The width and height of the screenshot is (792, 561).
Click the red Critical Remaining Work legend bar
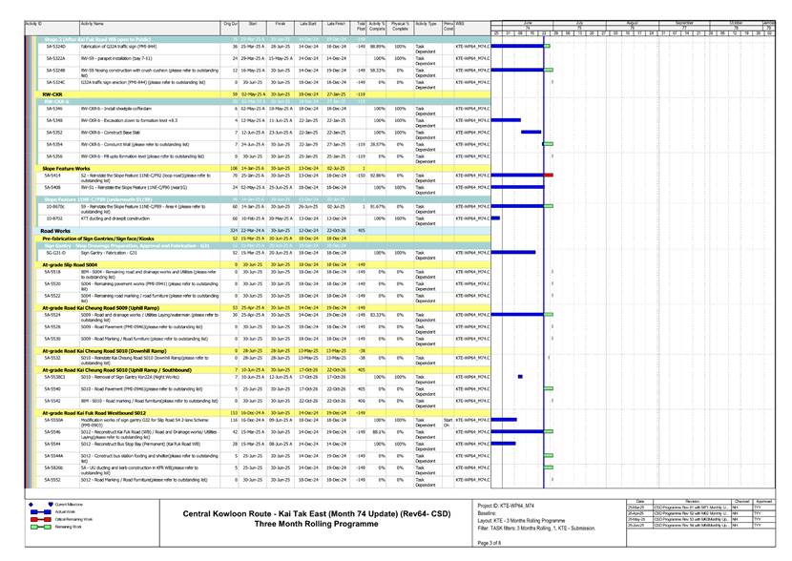coord(41,518)
